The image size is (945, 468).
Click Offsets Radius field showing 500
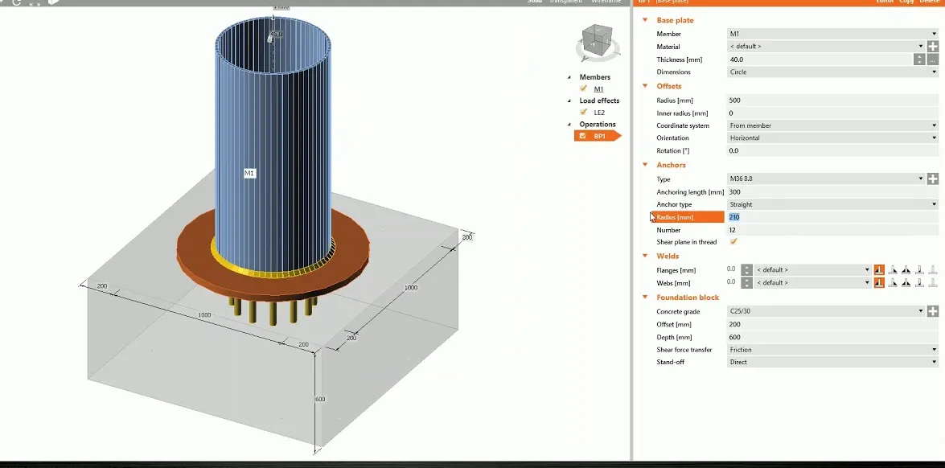pos(832,101)
